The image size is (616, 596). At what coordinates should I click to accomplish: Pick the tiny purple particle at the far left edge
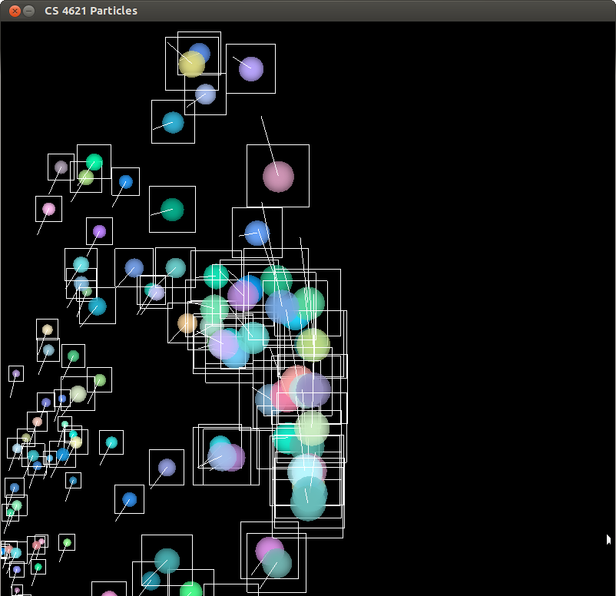pyautogui.click(x=15, y=374)
